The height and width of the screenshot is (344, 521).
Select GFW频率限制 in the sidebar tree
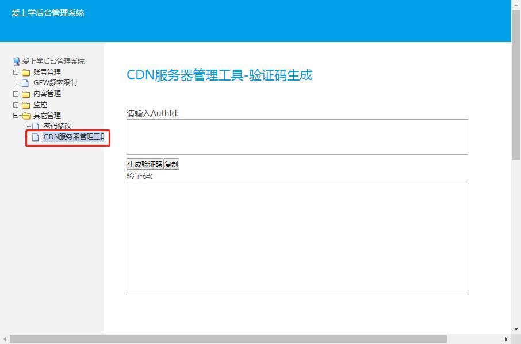[55, 83]
